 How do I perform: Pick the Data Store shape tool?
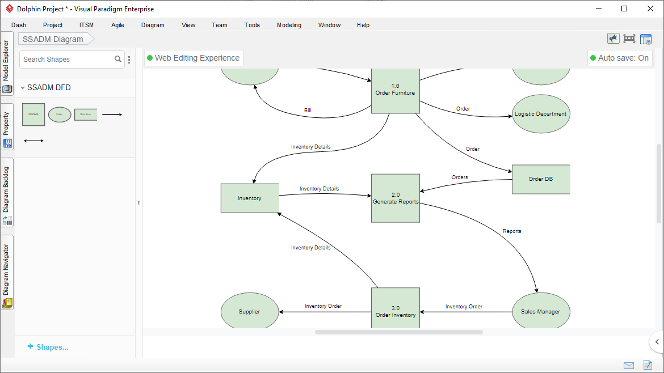(85, 114)
